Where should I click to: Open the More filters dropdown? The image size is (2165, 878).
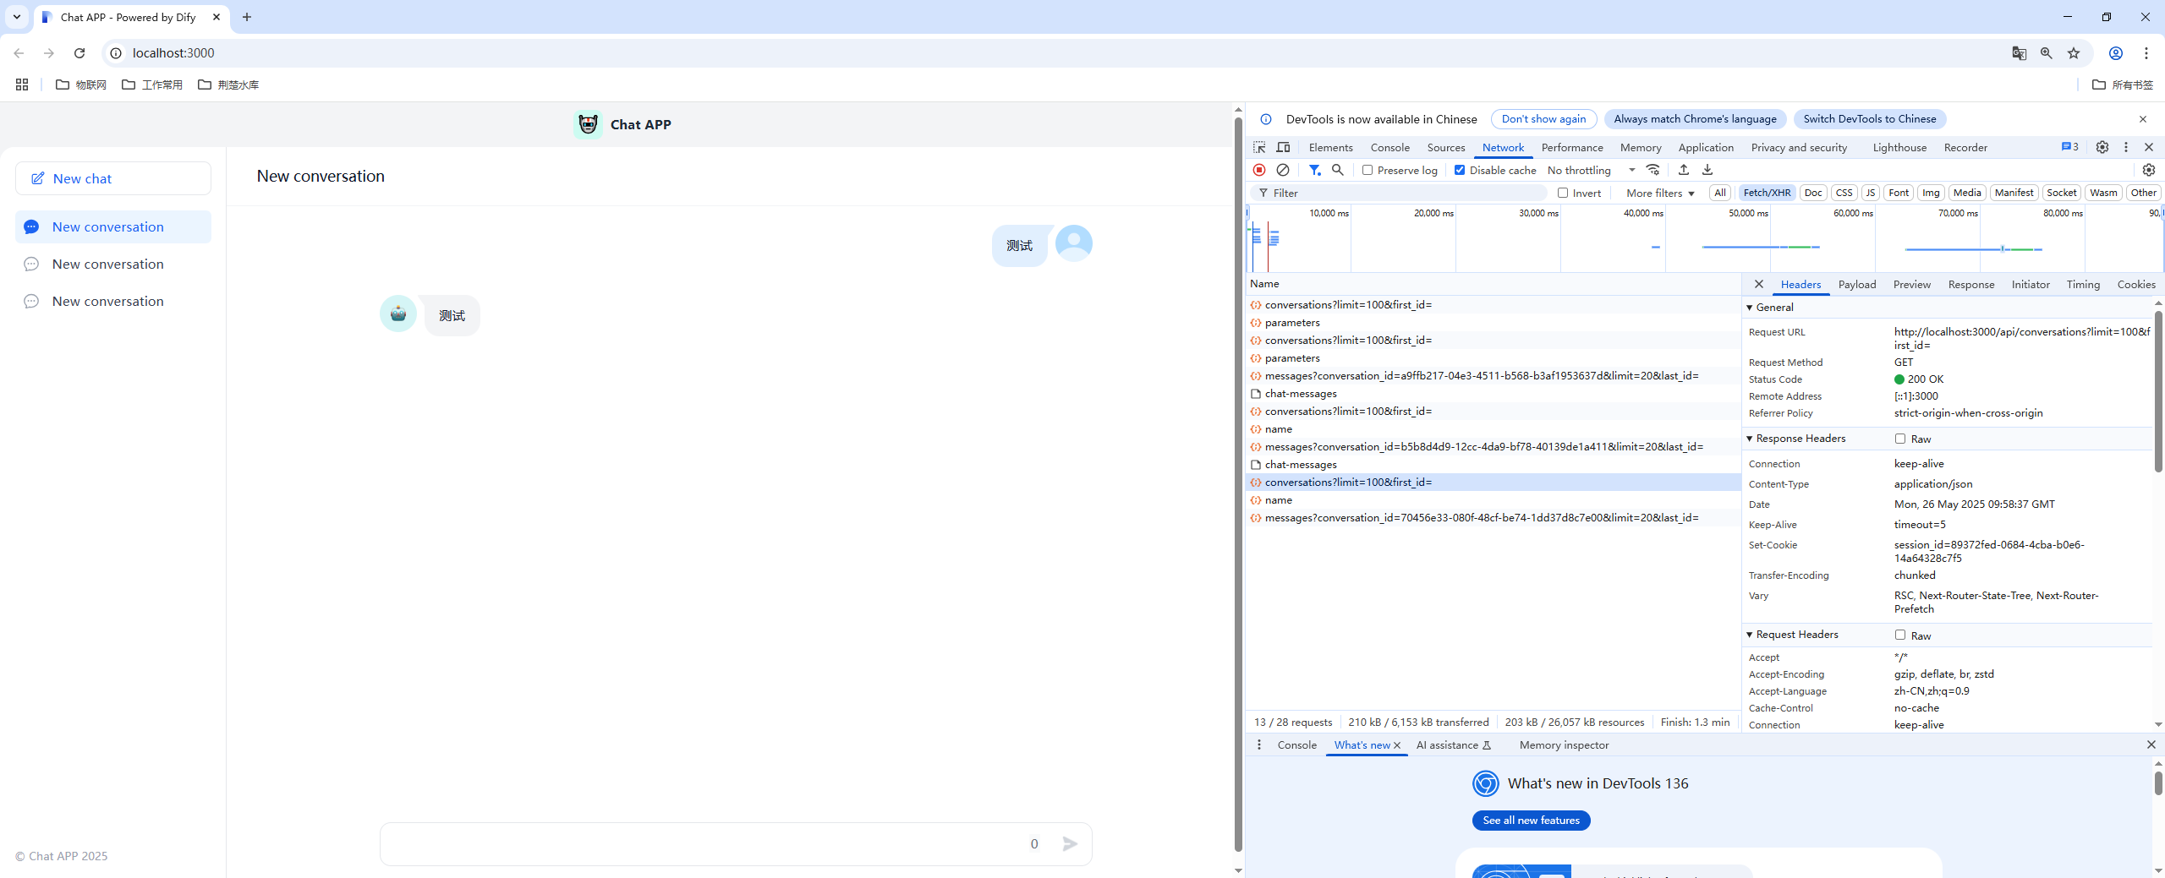pyautogui.click(x=1660, y=193)
